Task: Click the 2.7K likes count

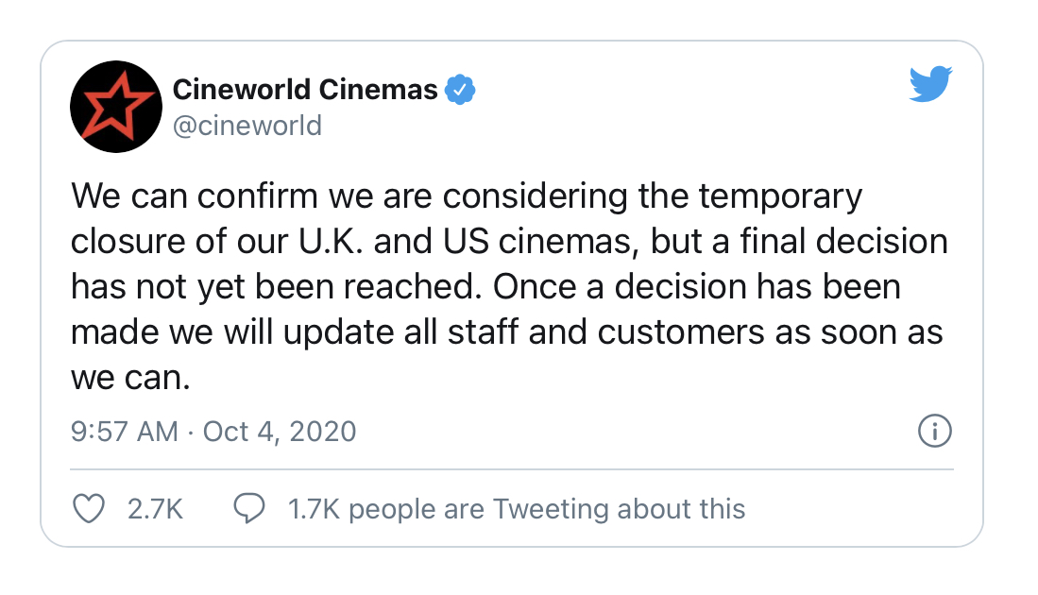Action: [154, 509]
